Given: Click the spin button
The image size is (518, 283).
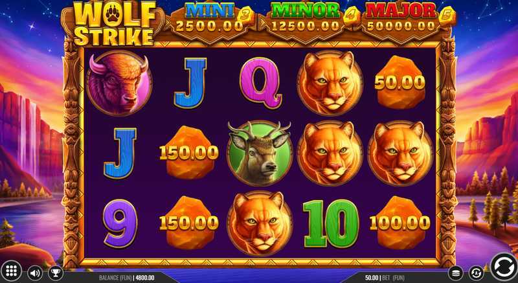Looking at the screenshot, I should click(x=504, y=267).
